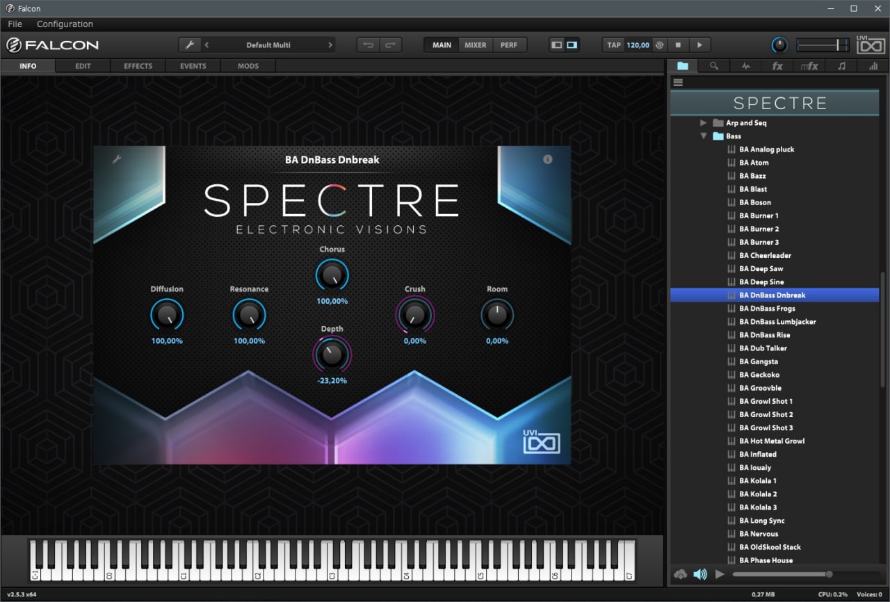
Task: Click the UVI logo in the top right
Action: coord(870,45)
